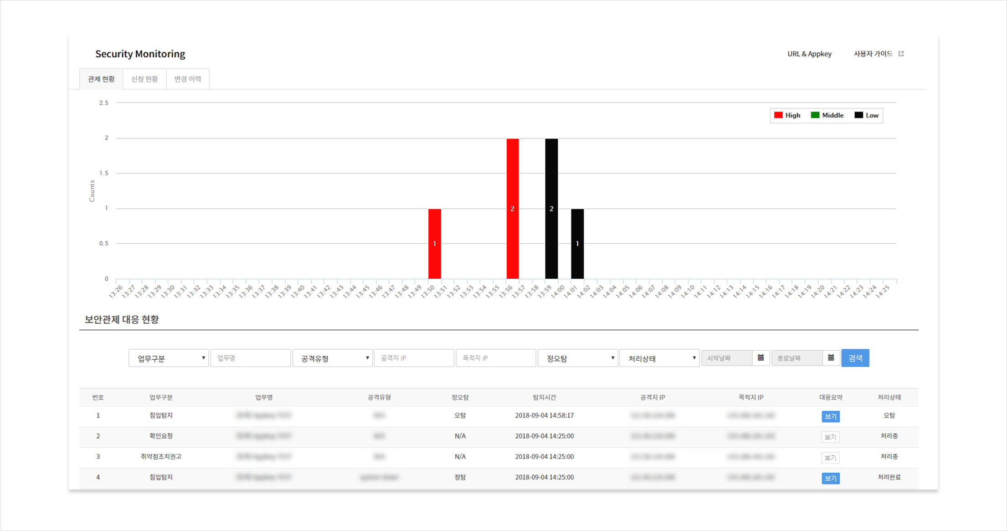Image resolution: width=1007 pixels, height=531 pixels.
Task: Click the 업무구분 column header in table
Action: click(x=161, y=397)
